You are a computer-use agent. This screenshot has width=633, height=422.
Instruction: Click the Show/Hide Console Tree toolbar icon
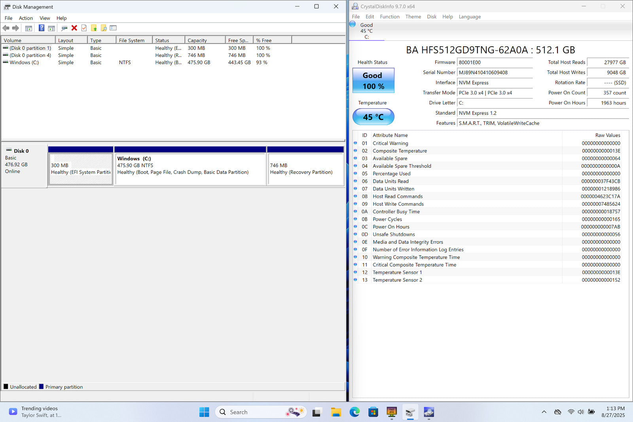tap(28, 28)
